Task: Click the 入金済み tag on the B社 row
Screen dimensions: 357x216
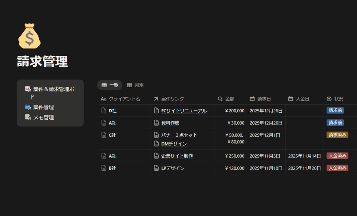Action: pos(337,168)
